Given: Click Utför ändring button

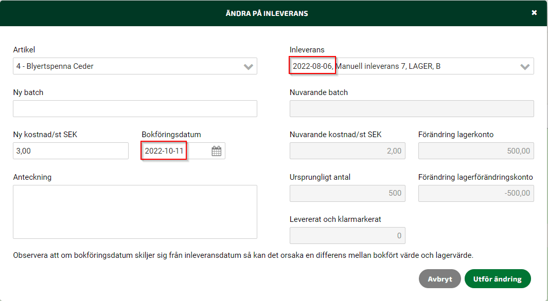Looking at the screenshot, I should [498, 279].
